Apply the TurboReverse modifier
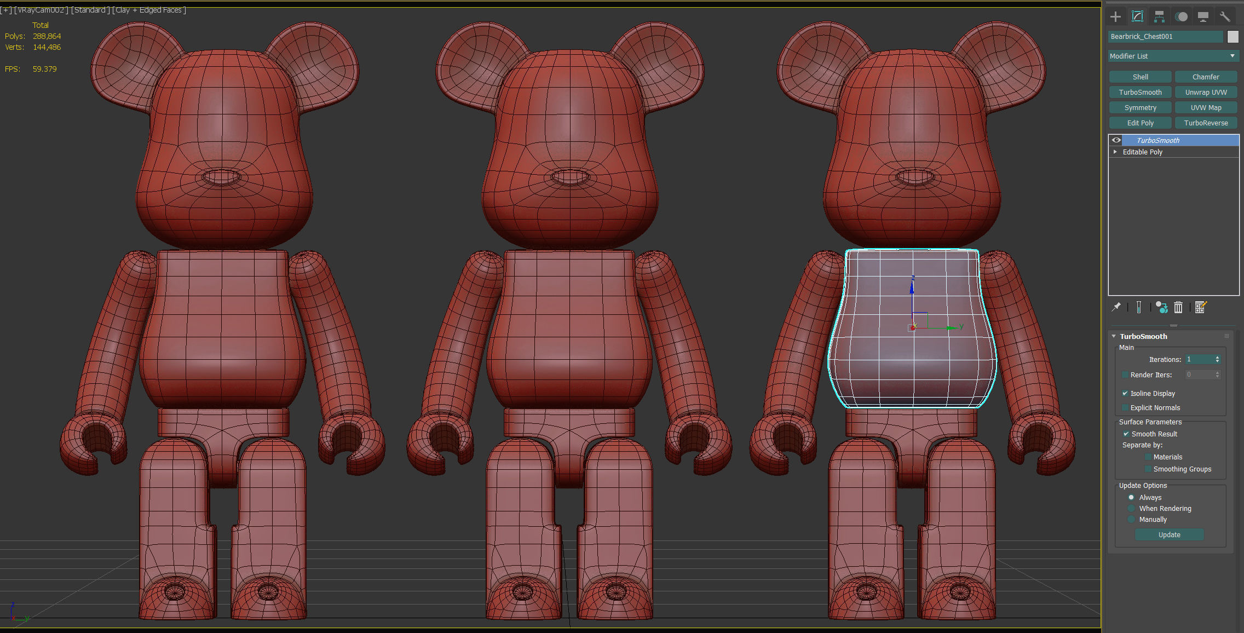Image resolution: width=1244 pixels, height=633 pixels. pyautogui.click(x=1206, y=123)
